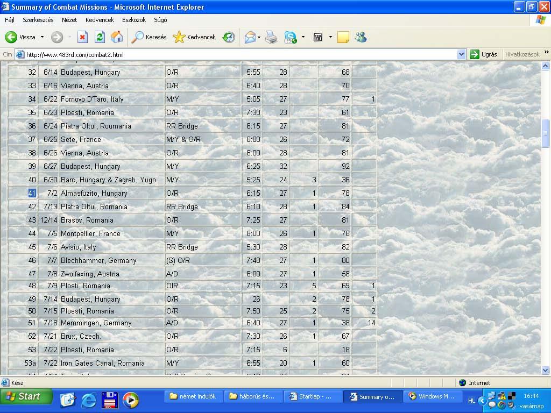Screen dimensions: 551x413
Task: Click the floppy flag quick launch icon
Action: click(x=110, y=400)
